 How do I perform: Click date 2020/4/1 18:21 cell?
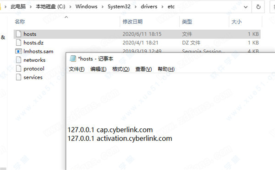click(x=140, y=42)
